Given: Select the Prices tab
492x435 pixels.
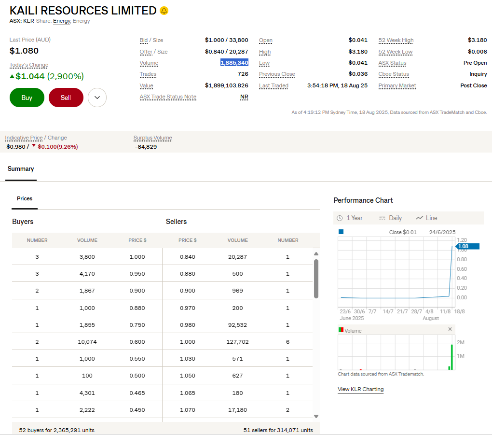Looking at the screenshot, I should [25, 198].
